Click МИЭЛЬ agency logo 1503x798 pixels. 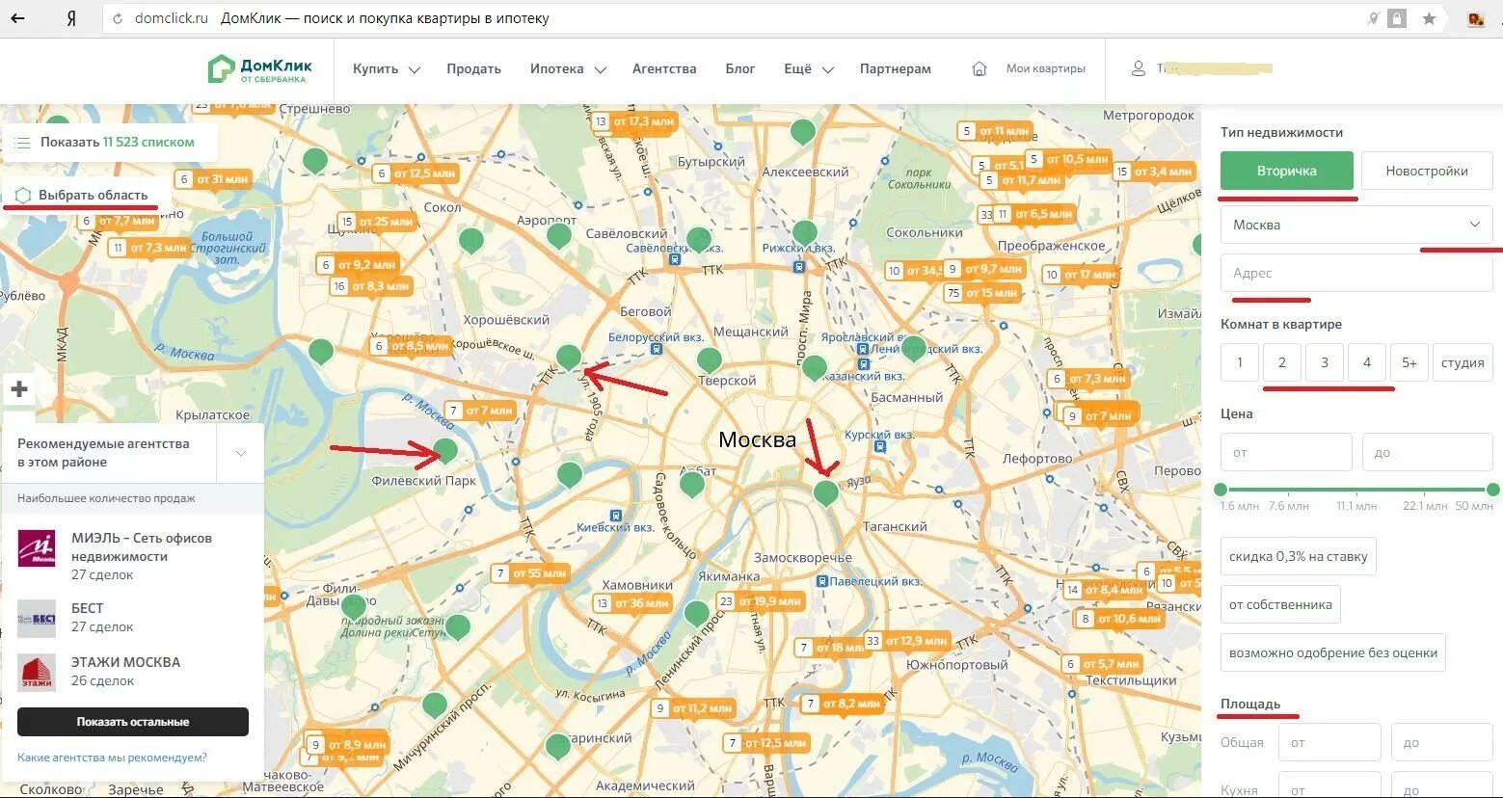[37, 548]
